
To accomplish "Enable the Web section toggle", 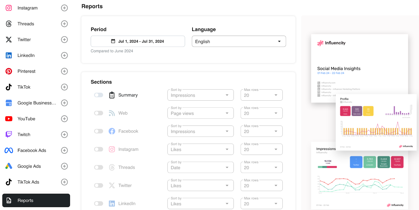I will coord(99,113).
